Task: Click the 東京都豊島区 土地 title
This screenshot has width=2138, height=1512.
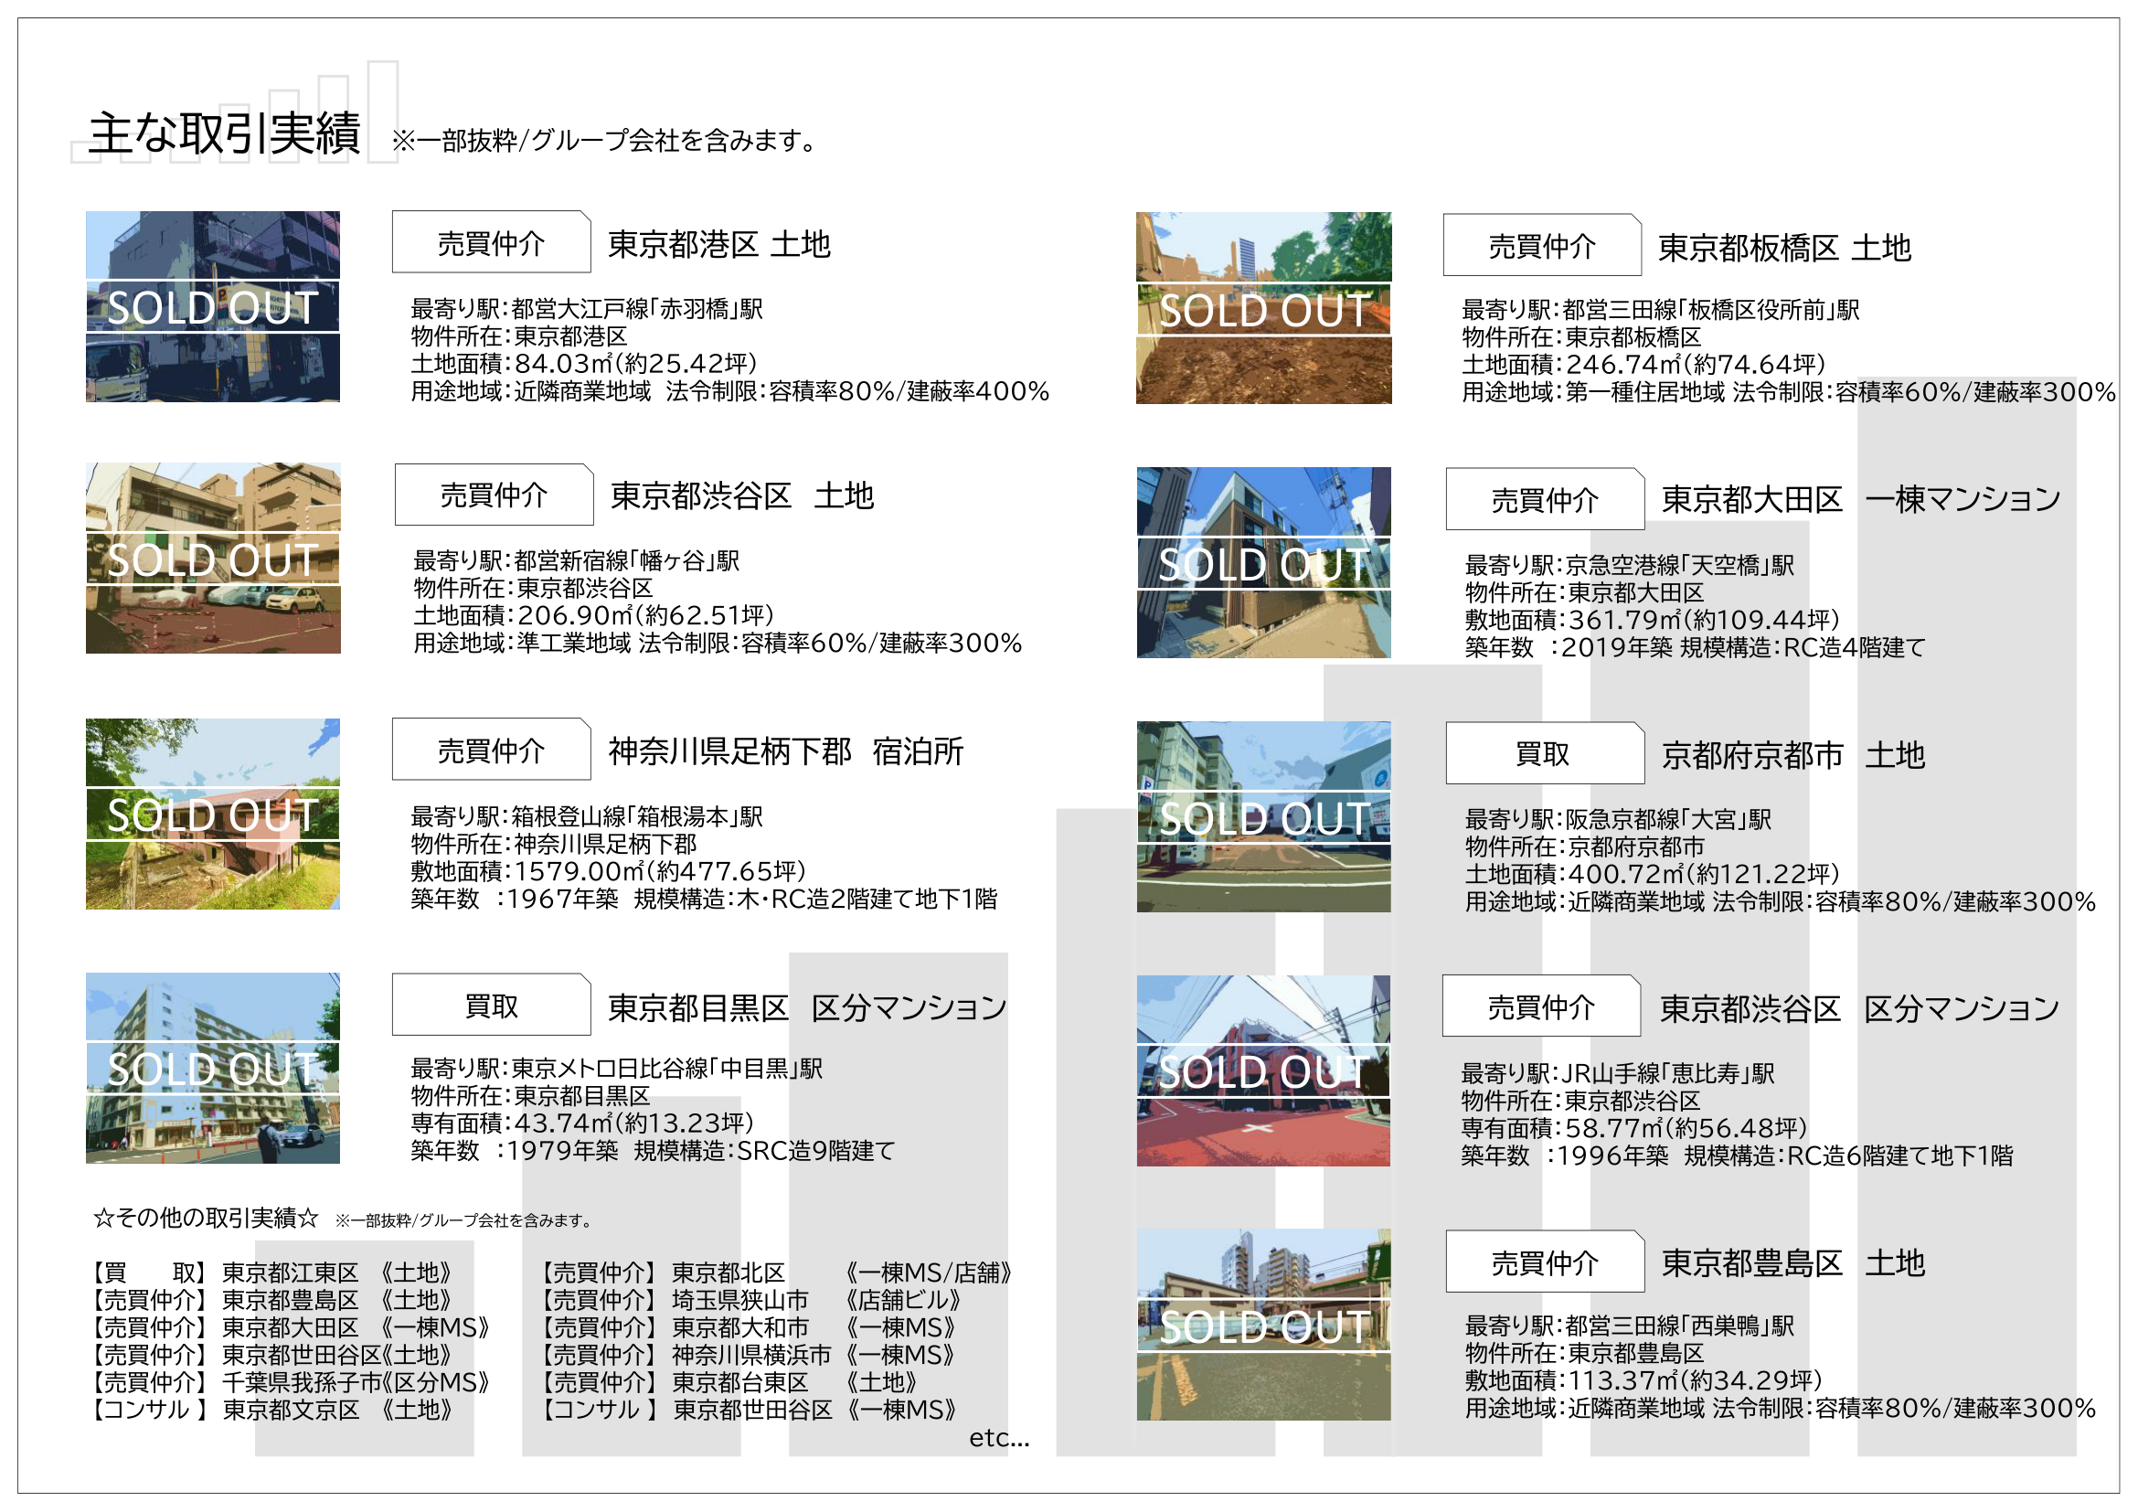Action: coord(1792,1262)
